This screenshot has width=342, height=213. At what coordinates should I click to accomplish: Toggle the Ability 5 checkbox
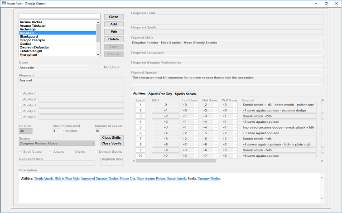point(20,117)
